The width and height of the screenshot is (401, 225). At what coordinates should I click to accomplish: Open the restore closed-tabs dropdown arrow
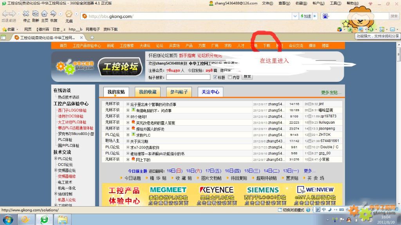click(x=60, y=14)
